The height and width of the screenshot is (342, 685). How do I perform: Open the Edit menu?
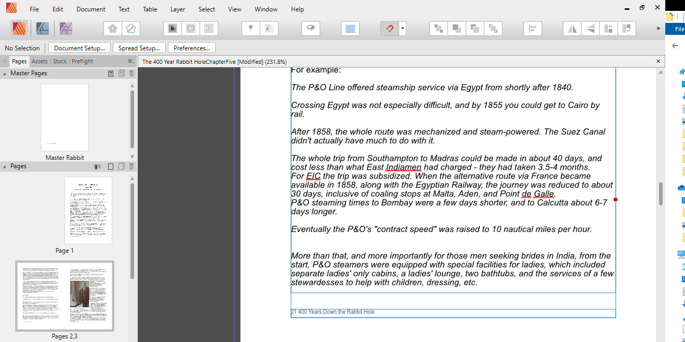coord(58,9)
